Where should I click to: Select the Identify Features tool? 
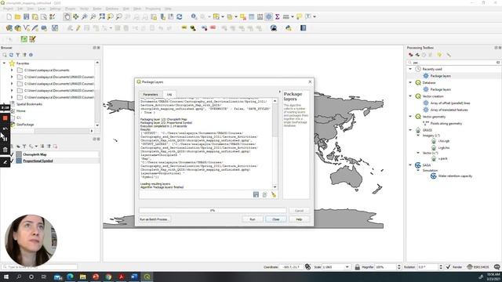click(x=194, y=16)
